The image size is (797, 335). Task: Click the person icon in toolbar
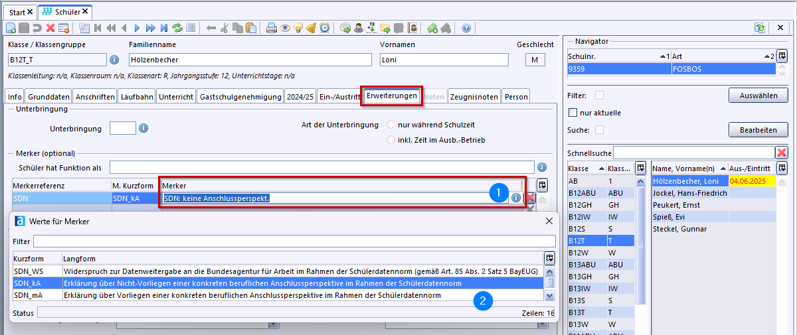tap(359, 28)
